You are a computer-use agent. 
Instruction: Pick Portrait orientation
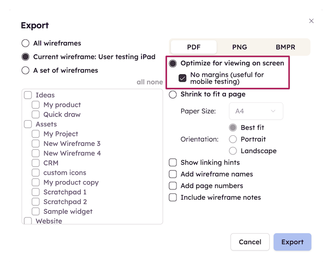[x=233, y=139]
